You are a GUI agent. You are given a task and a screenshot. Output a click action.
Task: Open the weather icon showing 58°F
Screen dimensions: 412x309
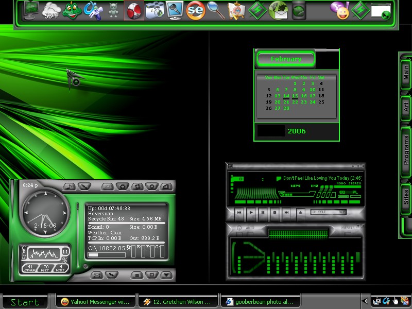51,11
